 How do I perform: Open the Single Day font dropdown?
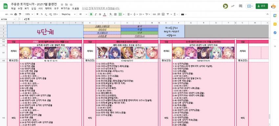click(69, 14)
